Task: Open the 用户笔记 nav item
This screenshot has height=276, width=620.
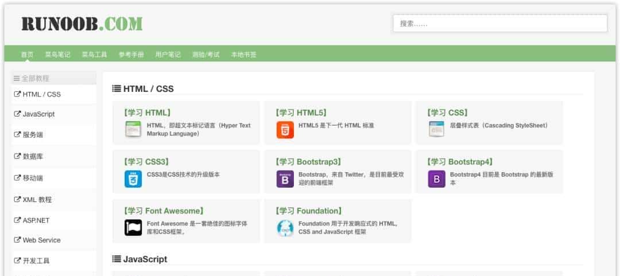Action: tap(168, 55)
